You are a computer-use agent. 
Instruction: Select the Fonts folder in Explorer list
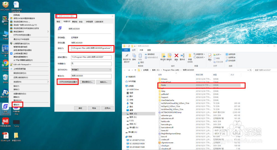[199, 85]
